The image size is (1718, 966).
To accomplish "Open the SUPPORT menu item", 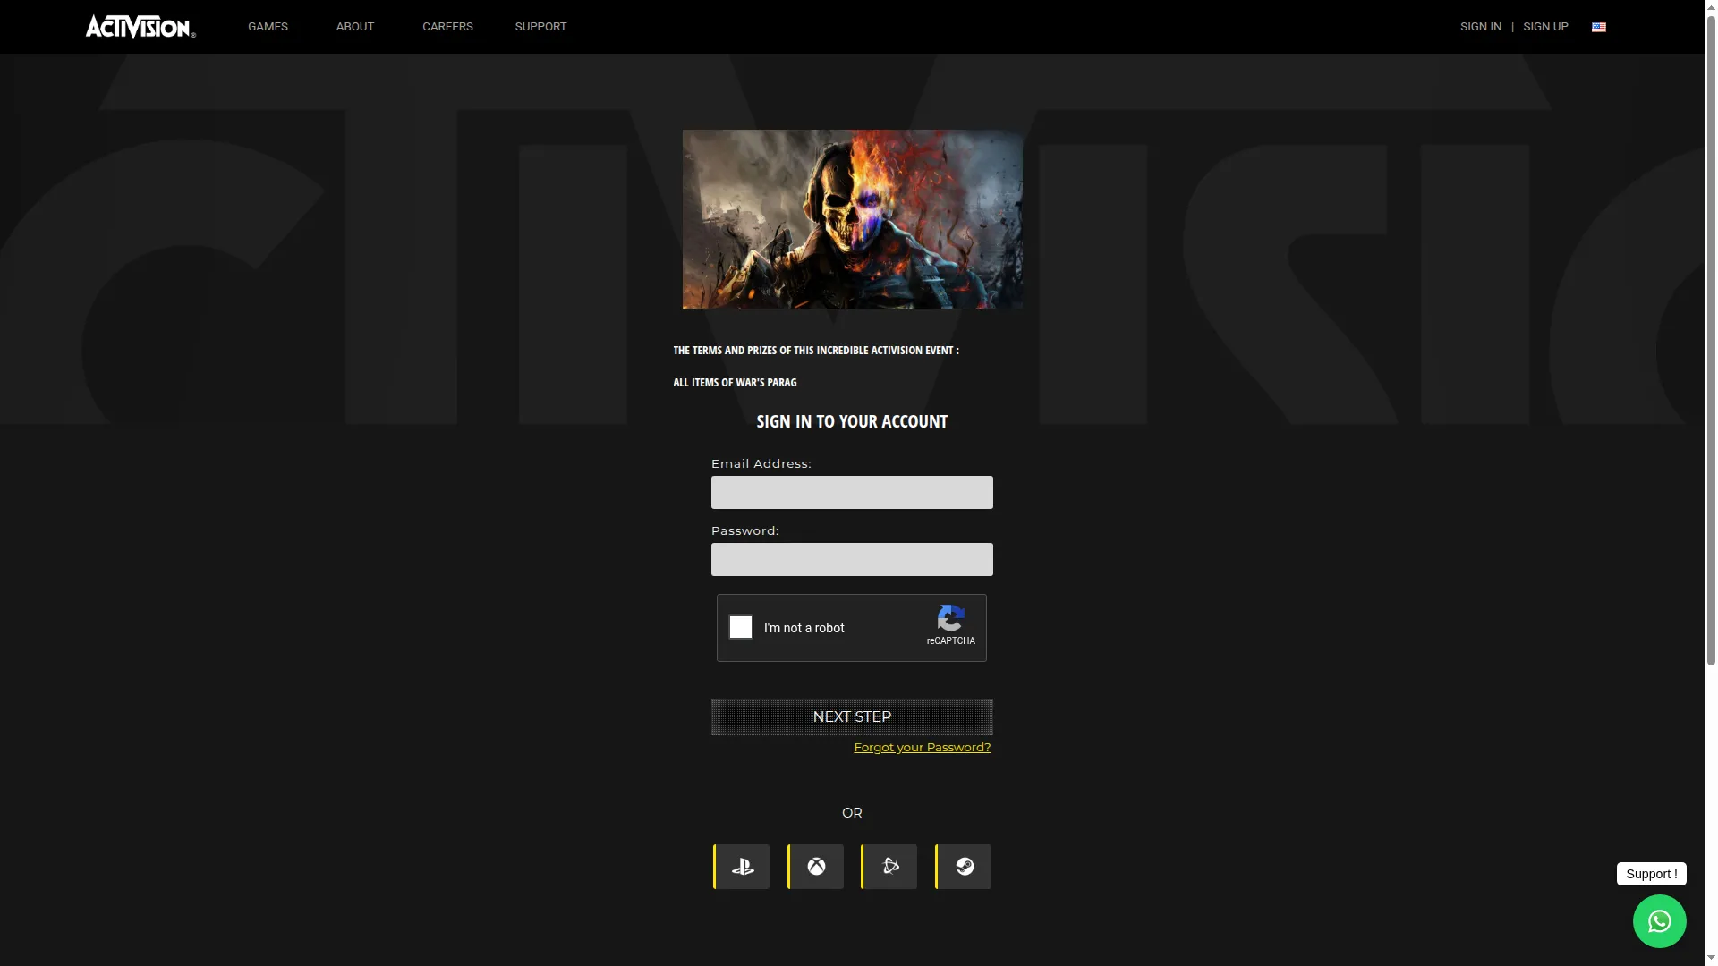I will [540, 27].
